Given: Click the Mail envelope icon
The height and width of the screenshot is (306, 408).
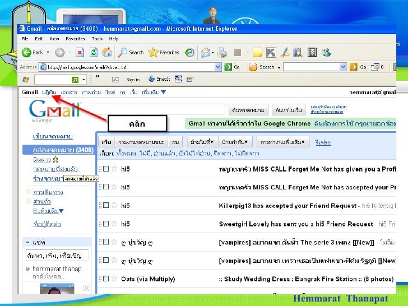Looking at the screenshot, I should point(206,53).
